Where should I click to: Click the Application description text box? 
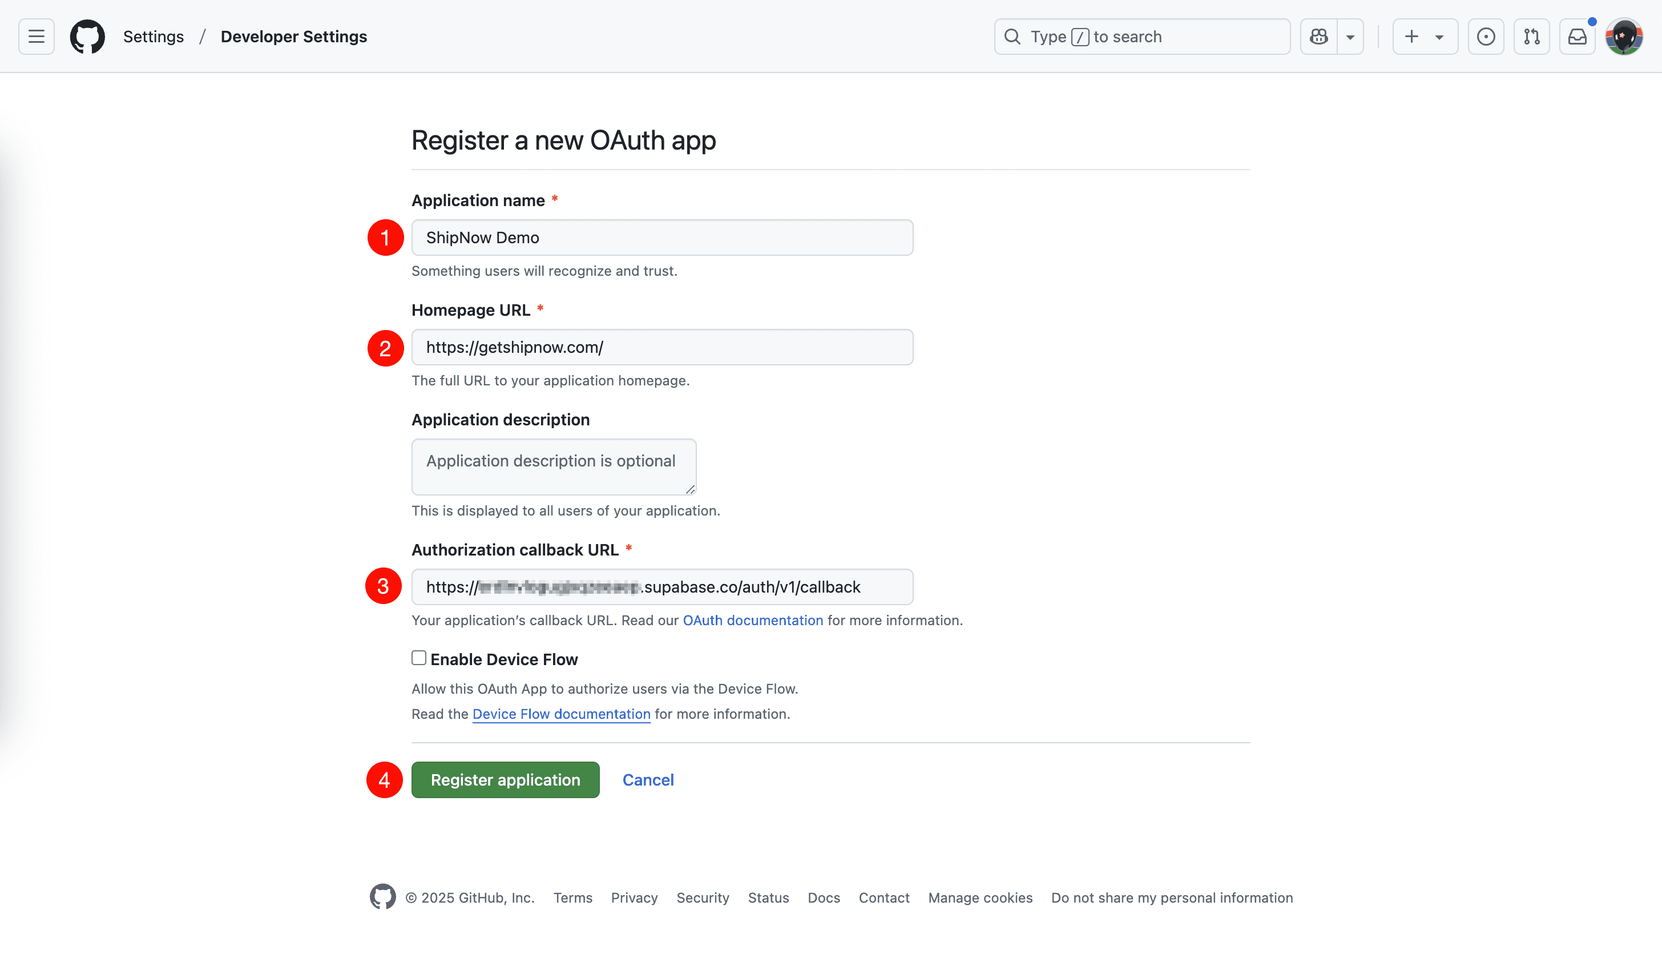pyautogui.click(x=553, y=466)
